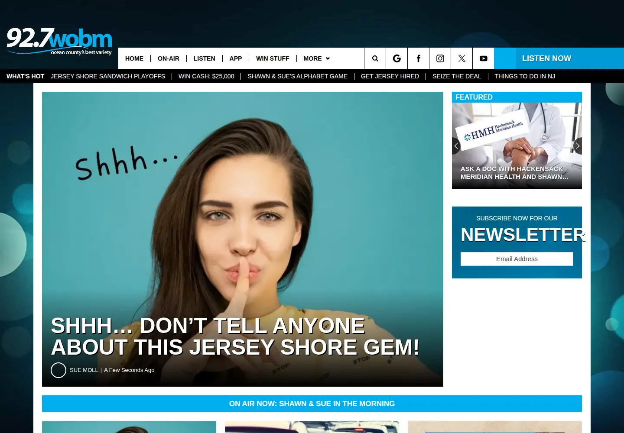Open the Google icon link
Screen dimensions: 624x433
(396, 58)
